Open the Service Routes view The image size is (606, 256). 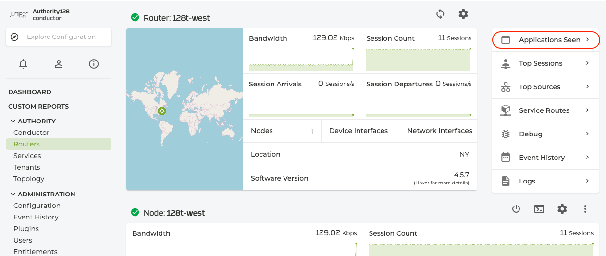(x=545, y=110)
